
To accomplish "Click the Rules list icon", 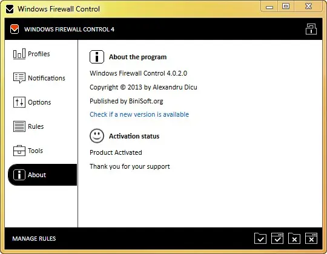I will (x=19, y=126).
